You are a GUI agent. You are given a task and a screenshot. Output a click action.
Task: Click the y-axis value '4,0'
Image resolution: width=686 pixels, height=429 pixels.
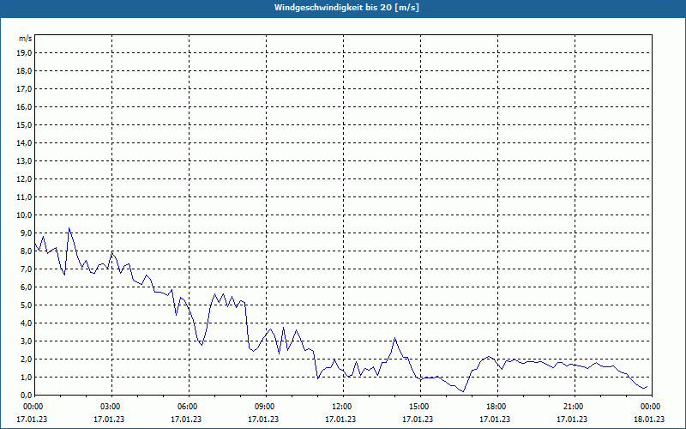pyautogui.click(x=26, y=323)
